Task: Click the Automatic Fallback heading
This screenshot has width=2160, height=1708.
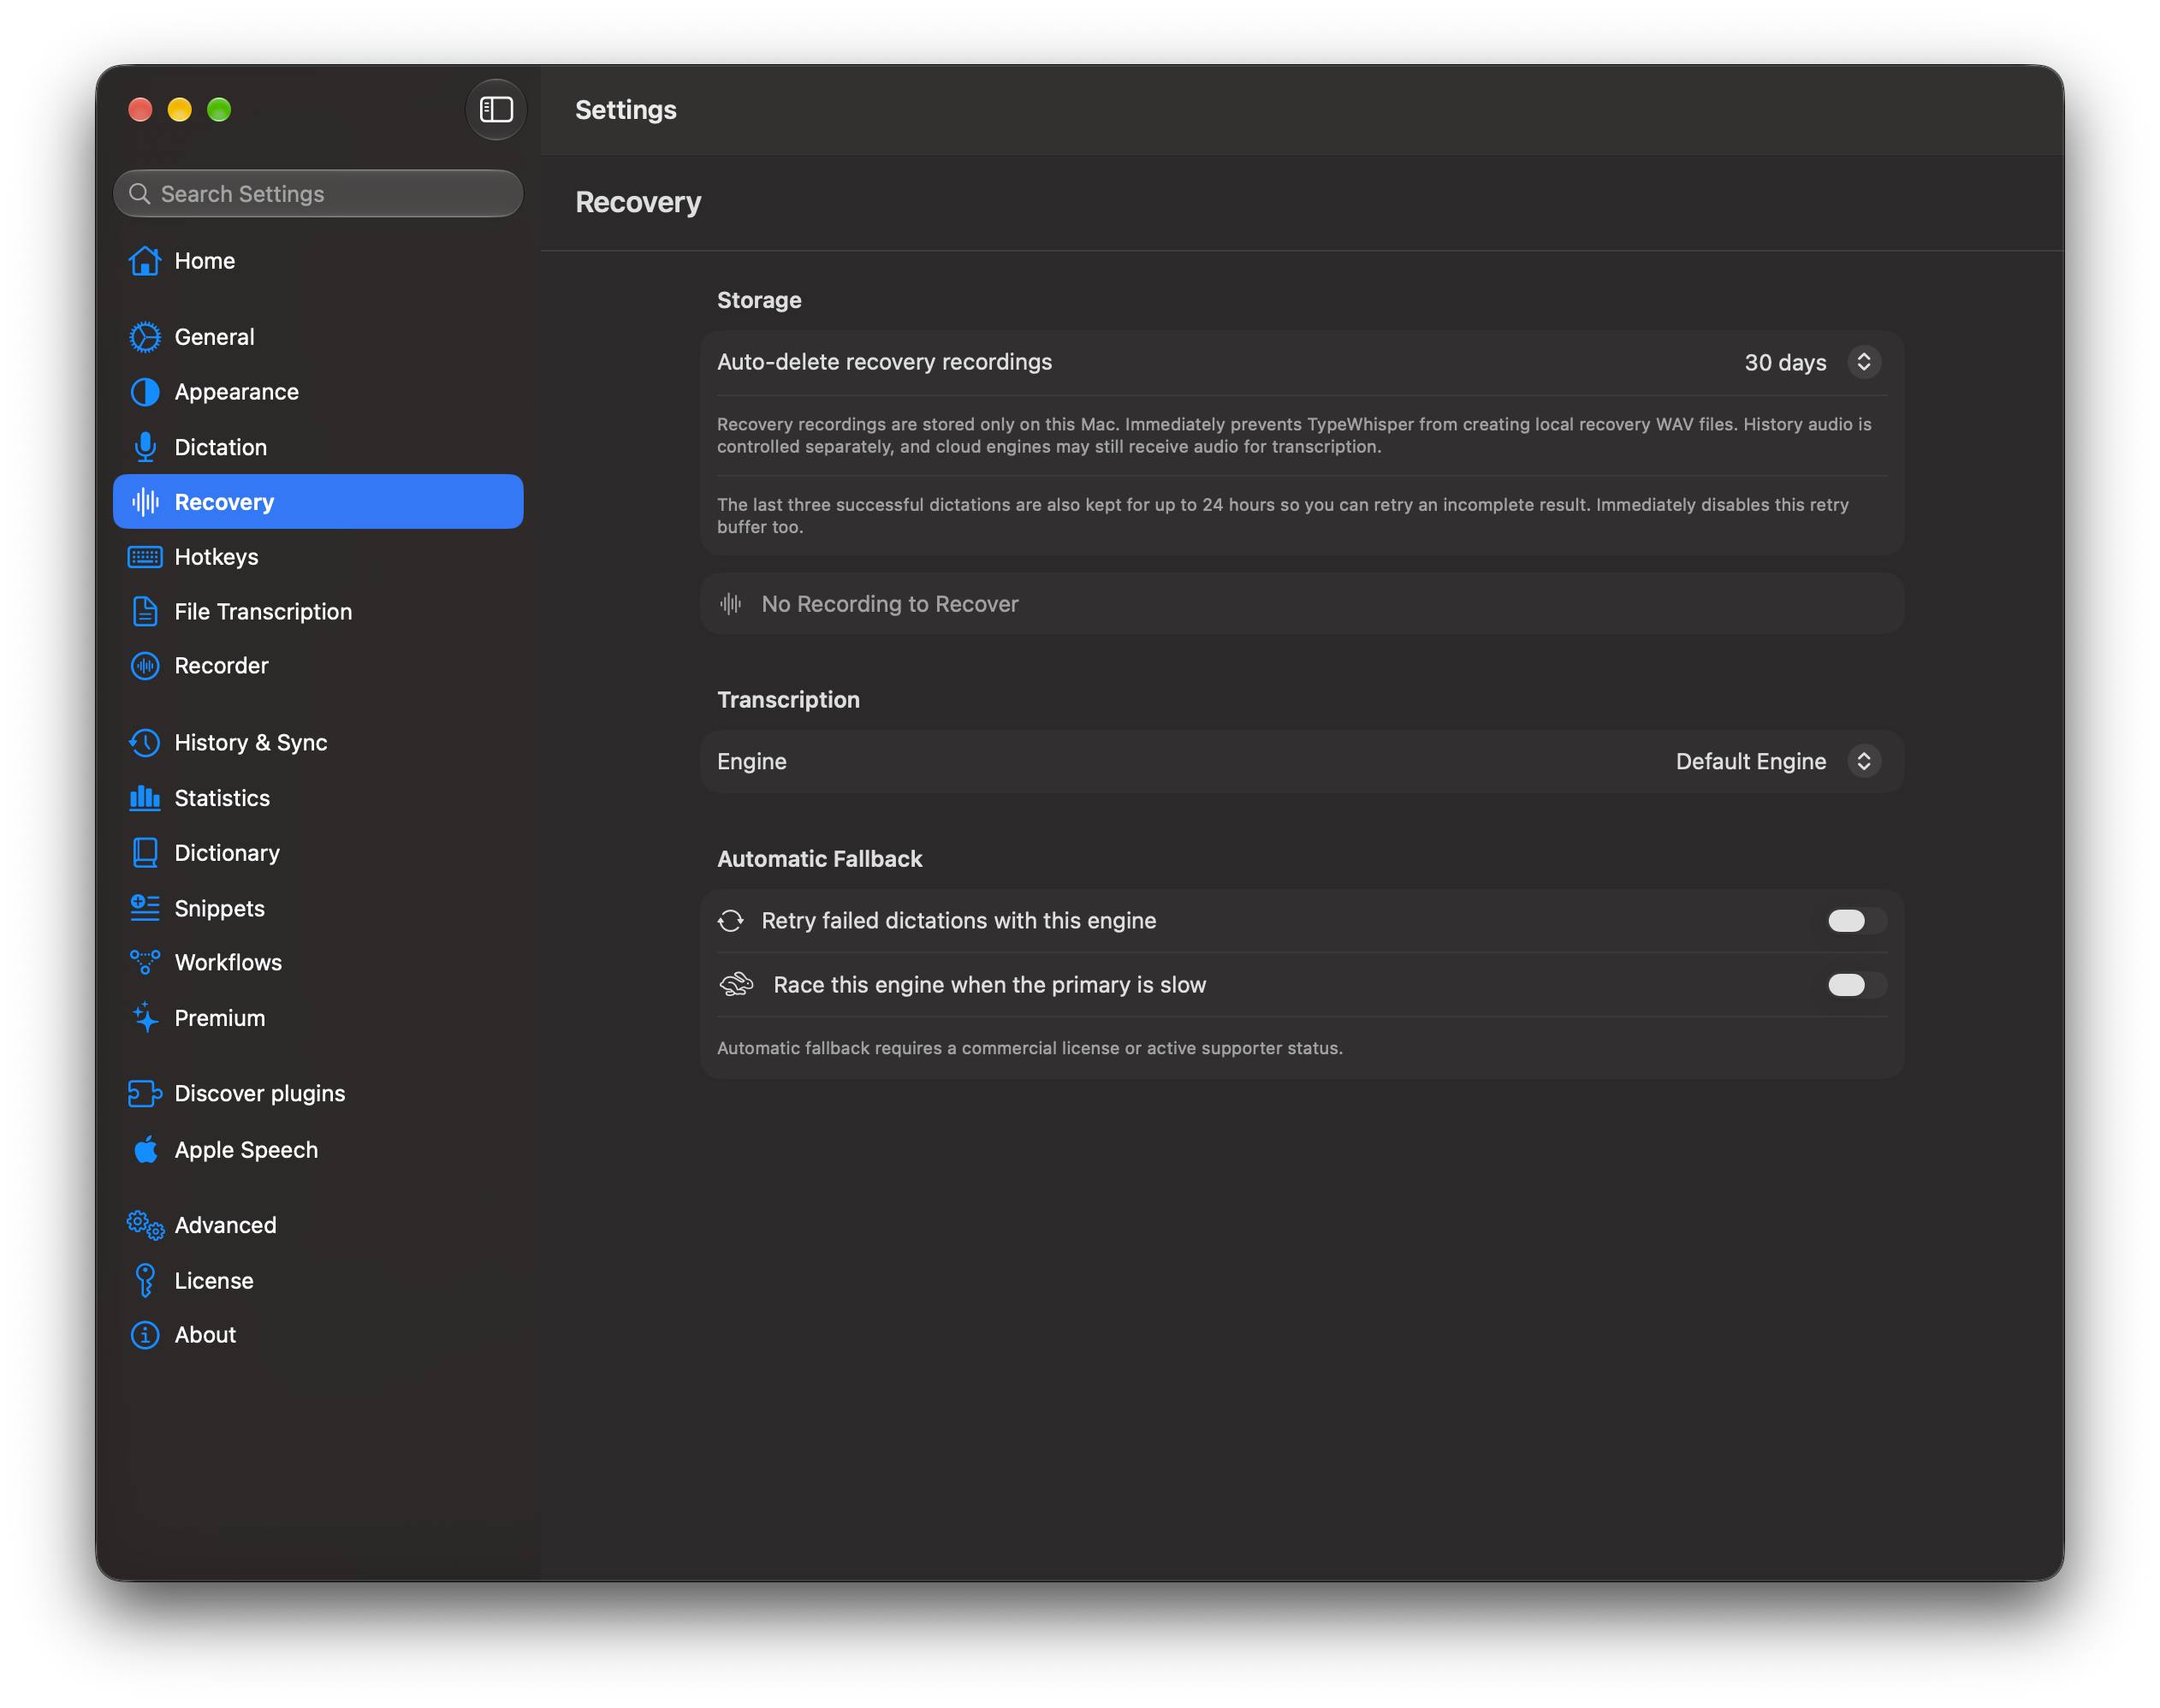Action: pyautogui.click(x=819, y=859)
